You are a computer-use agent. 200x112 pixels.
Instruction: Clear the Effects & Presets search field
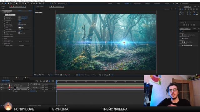(198, 31)
